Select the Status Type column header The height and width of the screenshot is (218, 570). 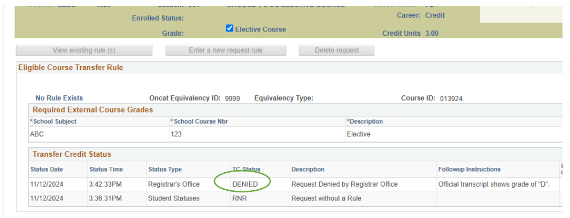click(165, 169)
